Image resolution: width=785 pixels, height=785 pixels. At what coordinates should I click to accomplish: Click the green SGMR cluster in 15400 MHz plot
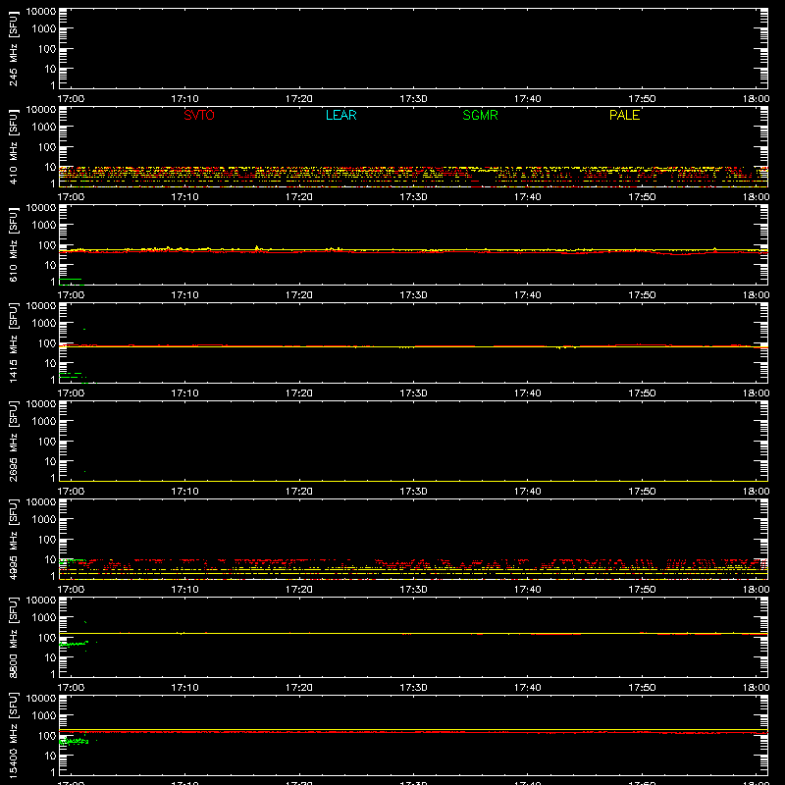pyautogui.click(x=73, y=741)
